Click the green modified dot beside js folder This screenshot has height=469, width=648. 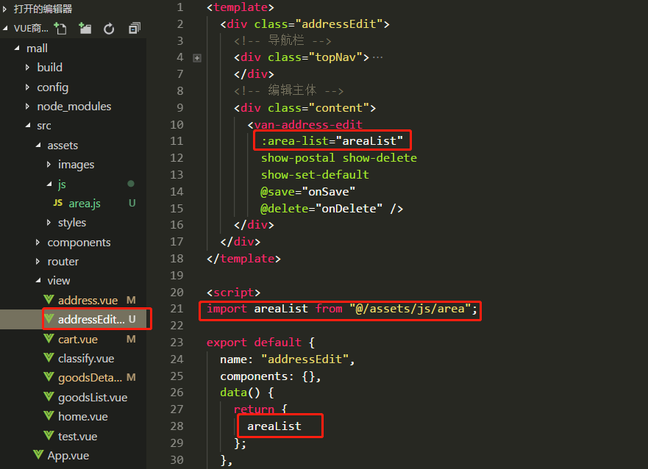coord(131,184)
